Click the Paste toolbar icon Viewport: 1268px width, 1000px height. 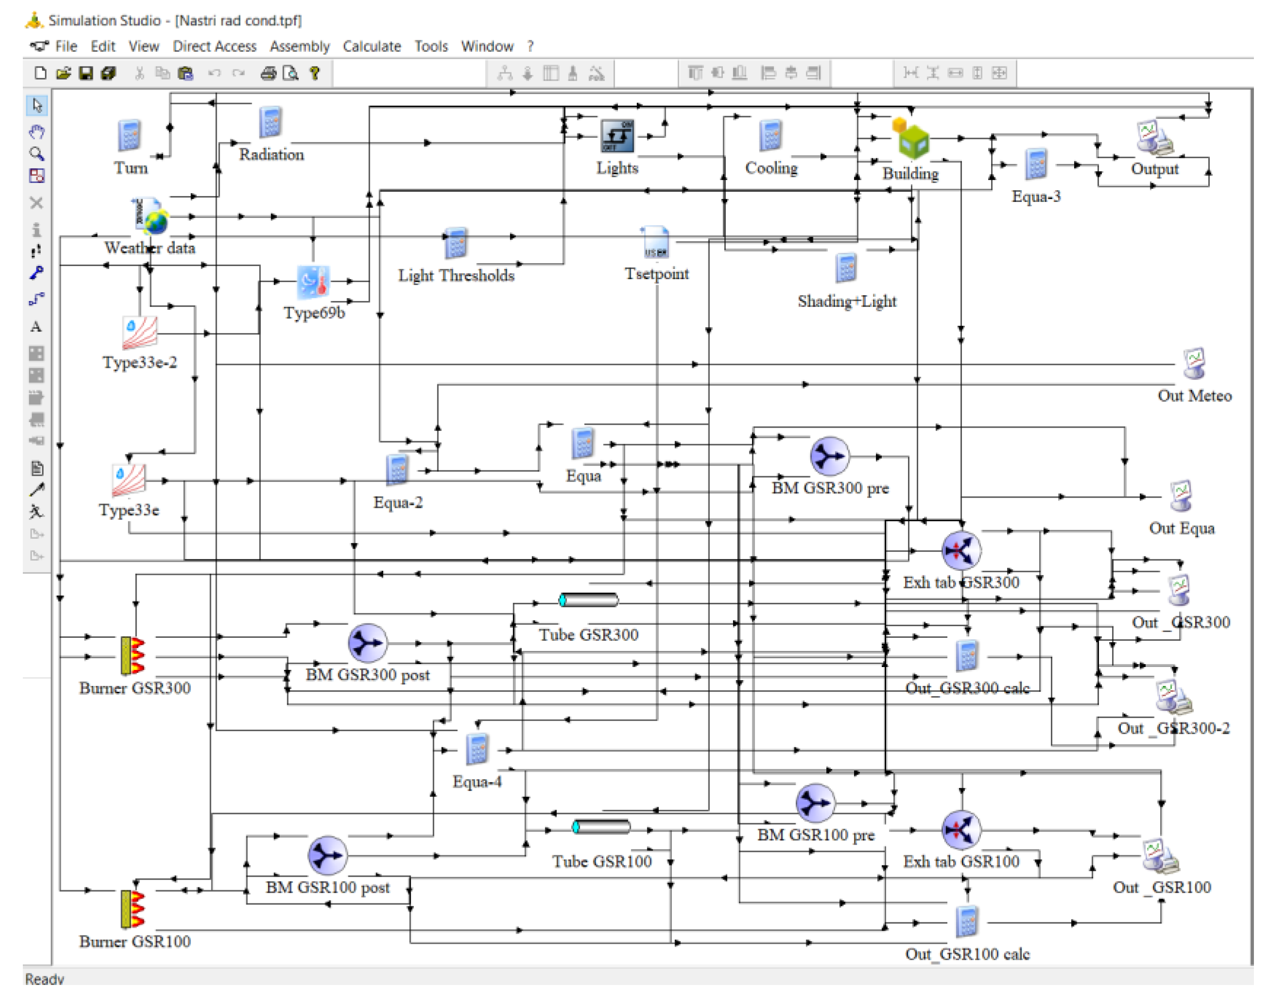[186, 73]
